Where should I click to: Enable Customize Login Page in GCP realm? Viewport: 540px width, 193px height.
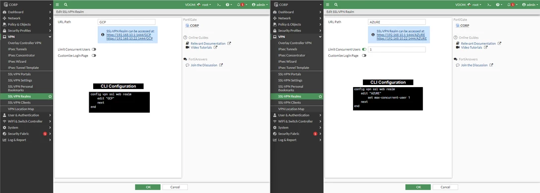pos(94,55)
